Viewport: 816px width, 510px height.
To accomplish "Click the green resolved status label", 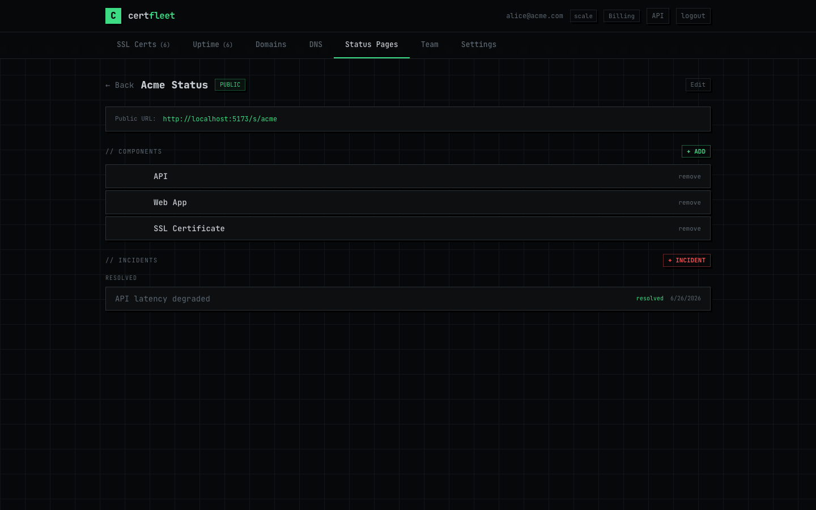I will pos(650,299).
